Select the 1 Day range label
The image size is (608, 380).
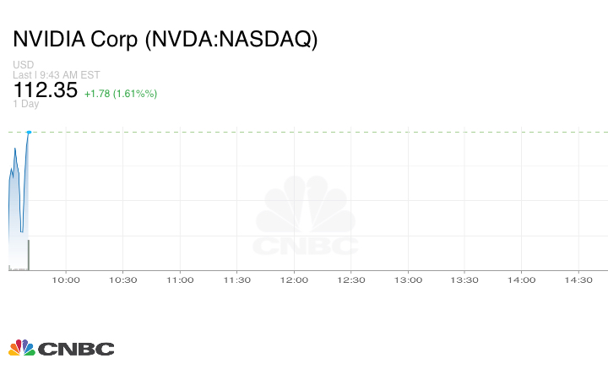25,104
